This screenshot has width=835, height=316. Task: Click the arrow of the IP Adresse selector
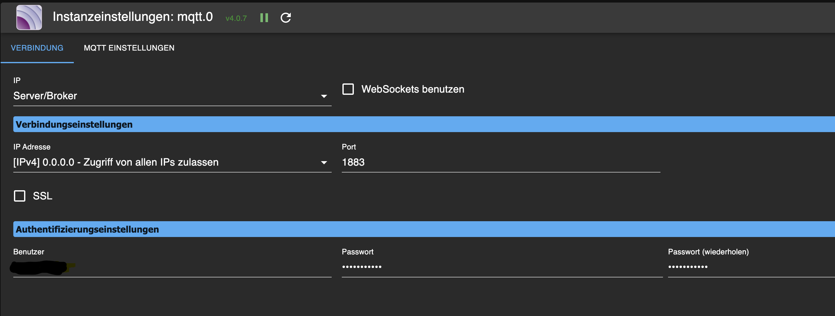324,163
